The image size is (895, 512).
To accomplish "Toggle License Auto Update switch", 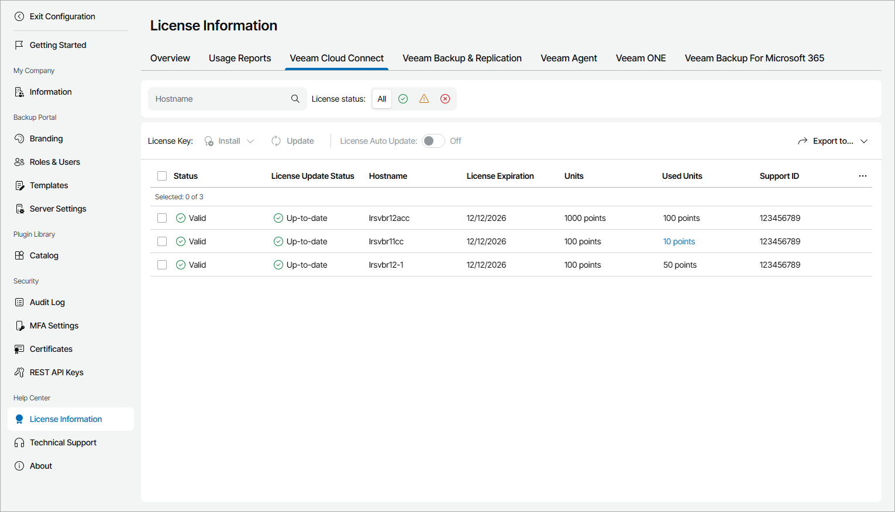I will [433, 141].
